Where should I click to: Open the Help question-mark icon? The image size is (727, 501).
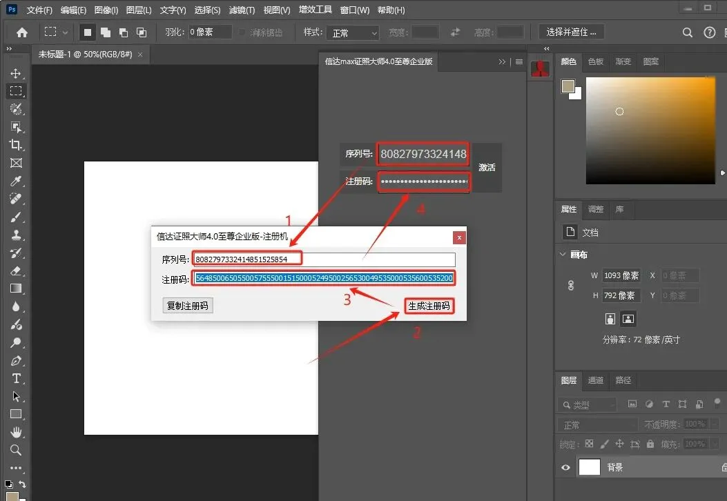click(709, 32)
